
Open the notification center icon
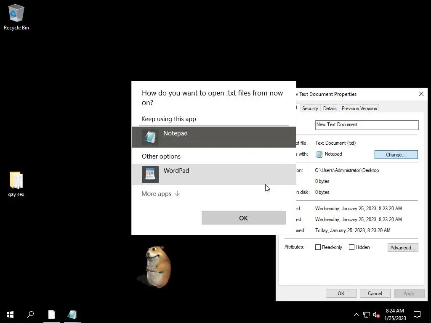click(x=417, y=315)
